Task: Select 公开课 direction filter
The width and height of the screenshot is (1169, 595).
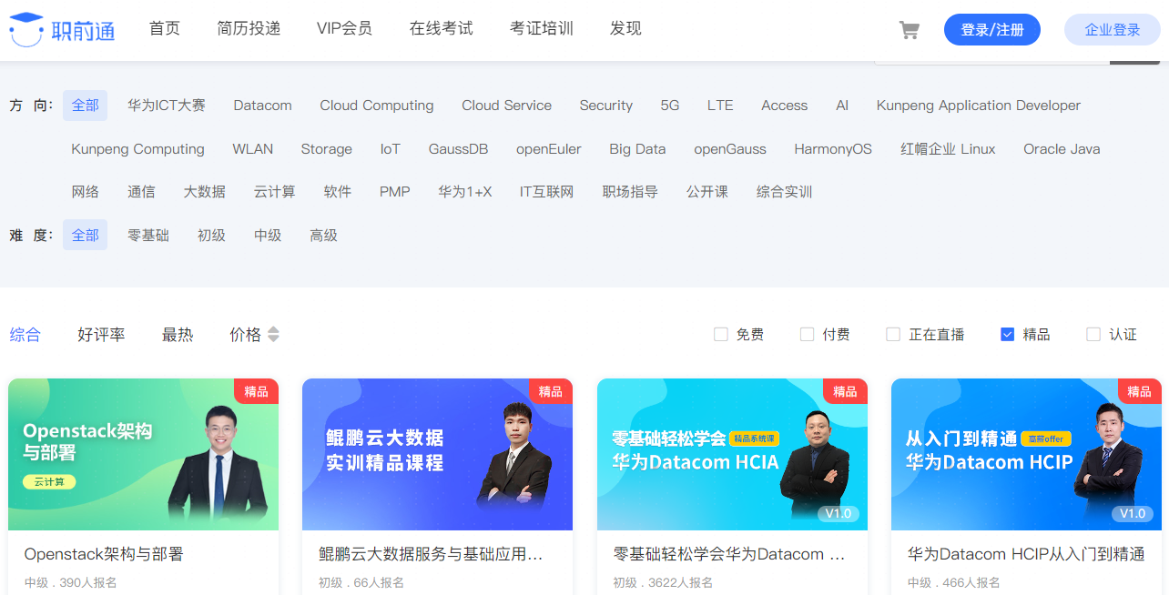Action: 707,192
